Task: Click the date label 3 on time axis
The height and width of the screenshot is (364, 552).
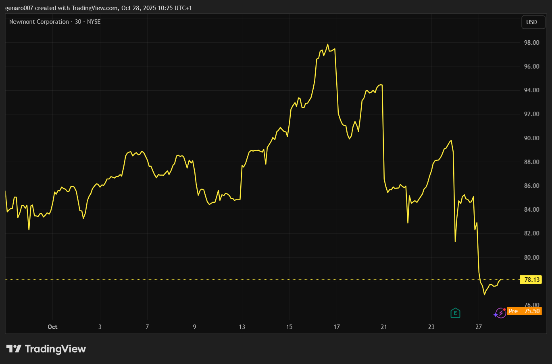Action: click(x=100, y=327)
